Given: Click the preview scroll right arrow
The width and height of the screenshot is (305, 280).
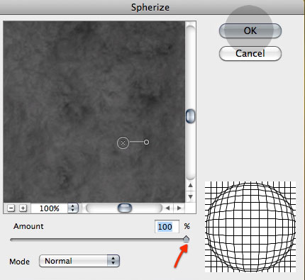Looking at the screenshot, I should [179, 208].
